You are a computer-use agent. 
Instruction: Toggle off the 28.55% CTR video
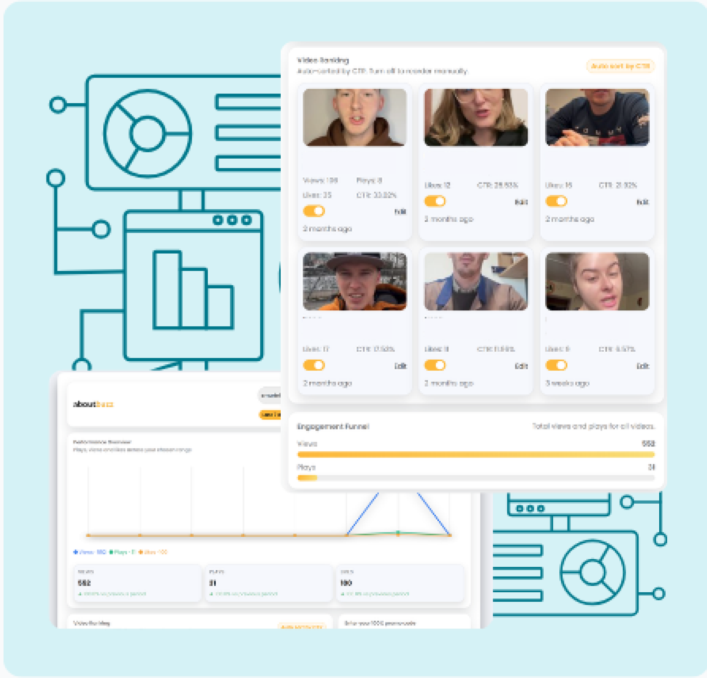pos(435,201)
